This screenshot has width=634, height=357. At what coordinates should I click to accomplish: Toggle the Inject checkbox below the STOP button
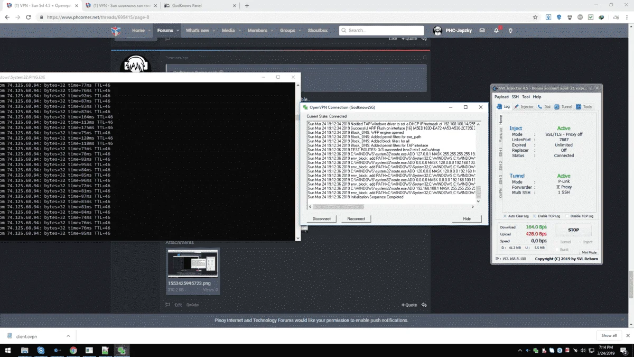coord(585,242)
